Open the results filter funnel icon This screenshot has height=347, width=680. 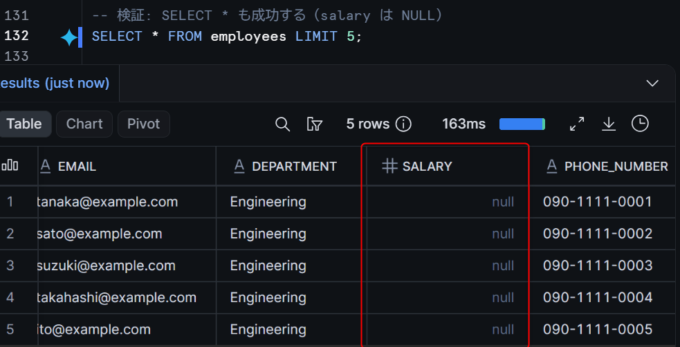[x=315, y=124]
